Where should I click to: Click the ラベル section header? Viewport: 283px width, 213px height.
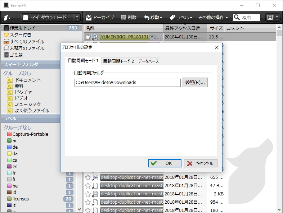click(31, 119)
